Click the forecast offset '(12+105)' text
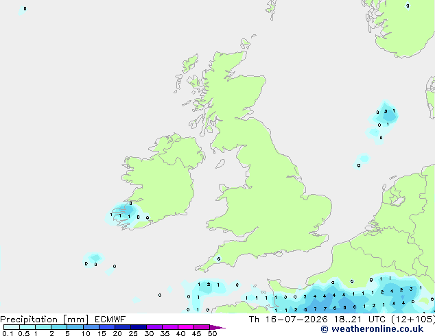 [413, 320]
